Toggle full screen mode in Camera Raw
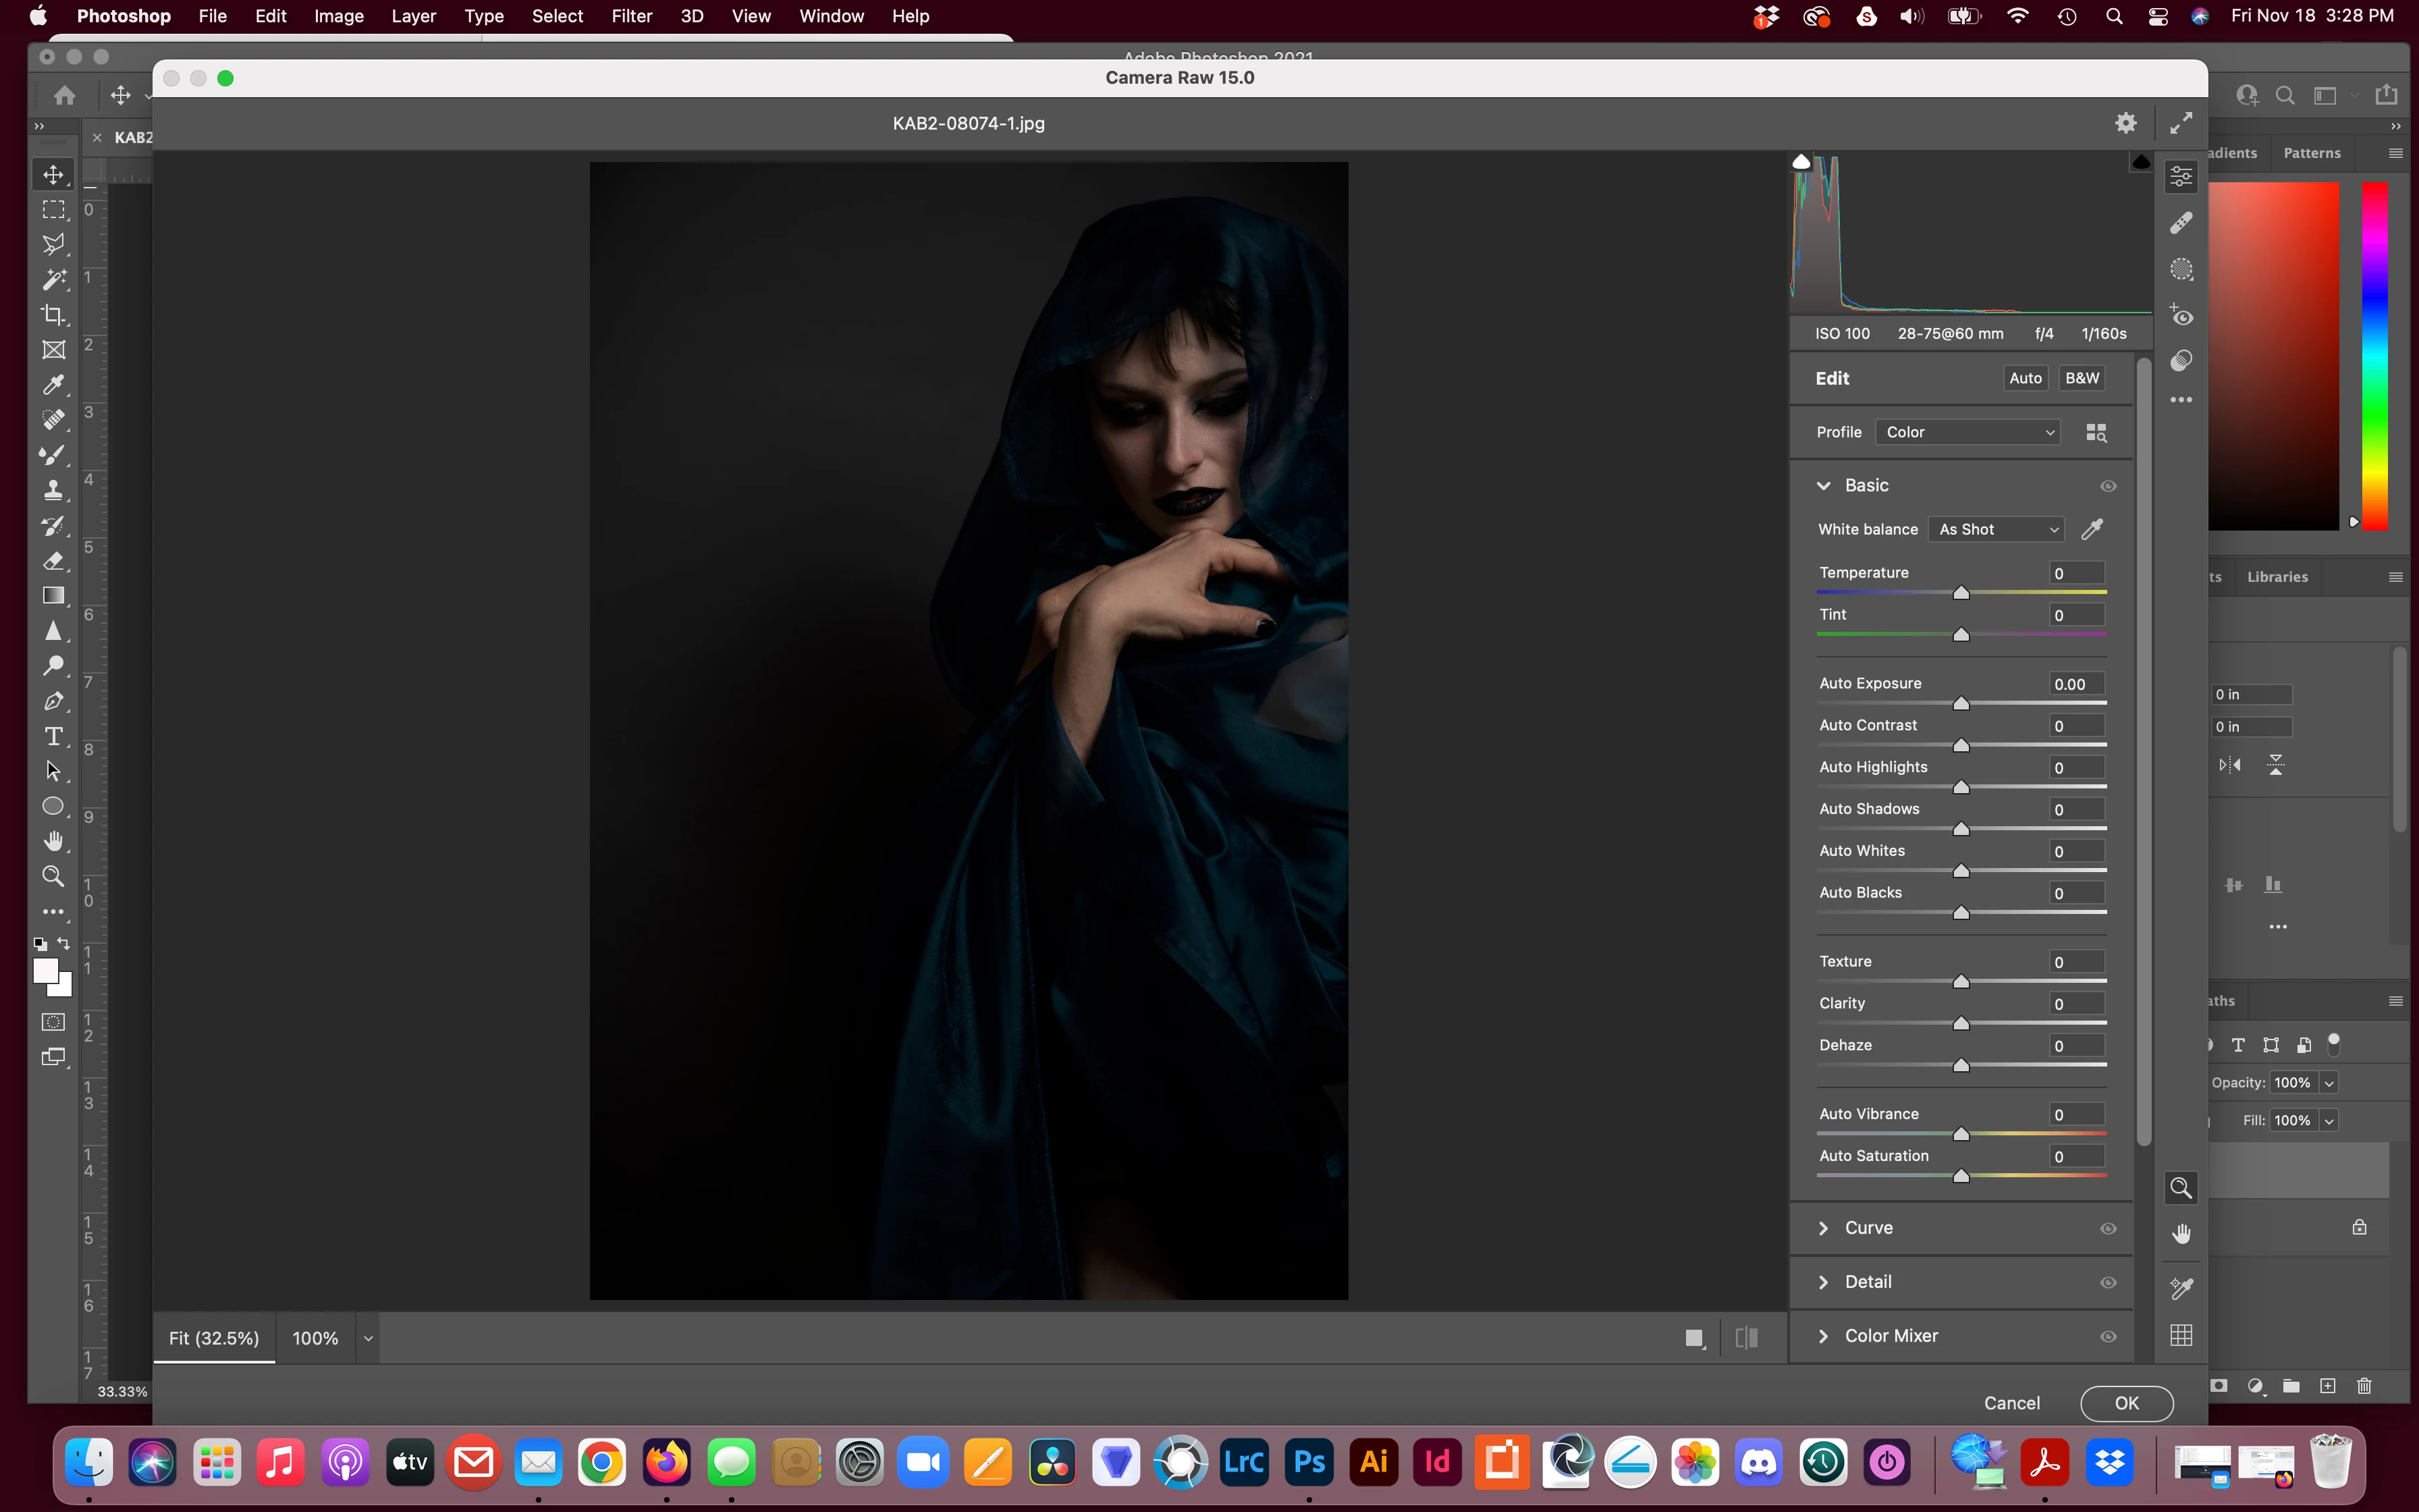Image resolution: width=2419 pixels, height=1512 pixels. tap(2181, 123)
